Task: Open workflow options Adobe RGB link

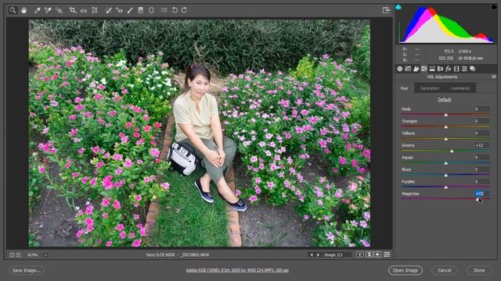Action: pos(237,270)
